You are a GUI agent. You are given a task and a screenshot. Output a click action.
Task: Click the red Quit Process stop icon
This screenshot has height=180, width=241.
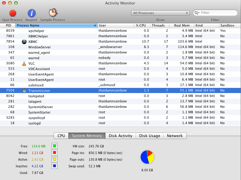click(x=13, y=13)
